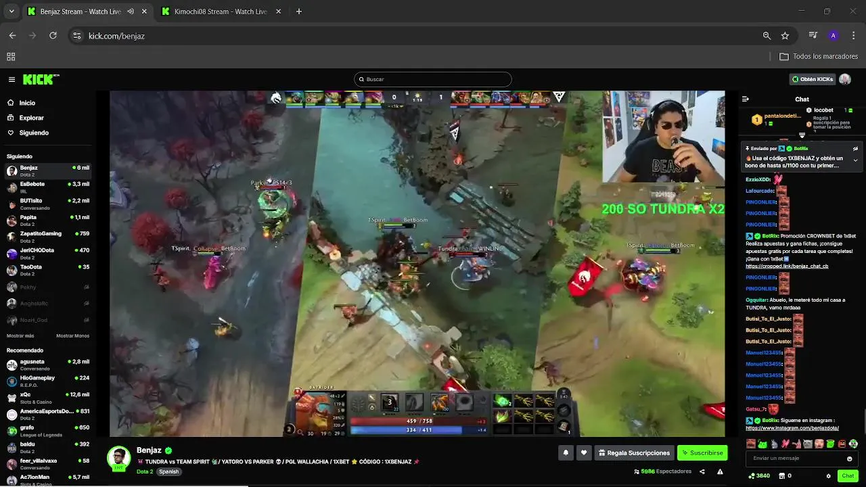Go back in browser history

(12, 36)
